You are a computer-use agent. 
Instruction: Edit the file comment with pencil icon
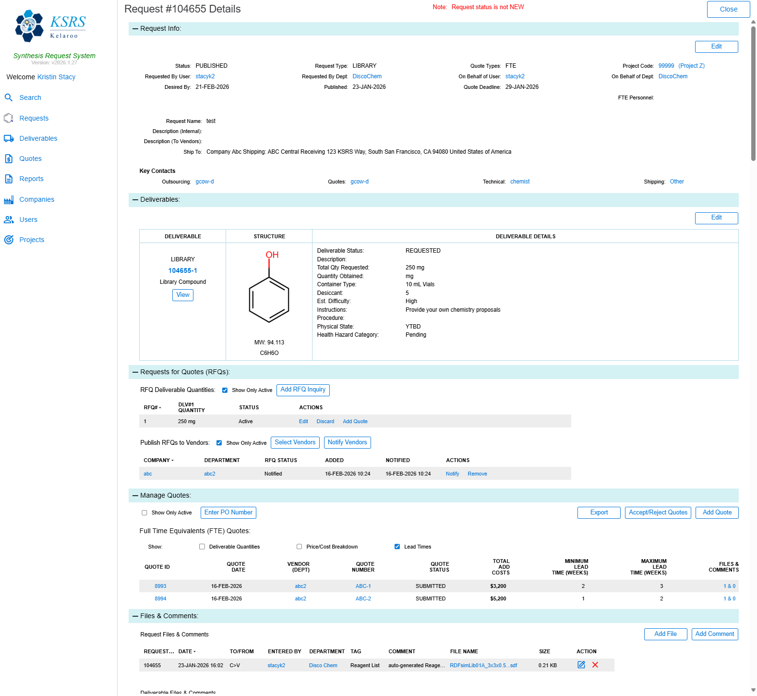(581, 665)
